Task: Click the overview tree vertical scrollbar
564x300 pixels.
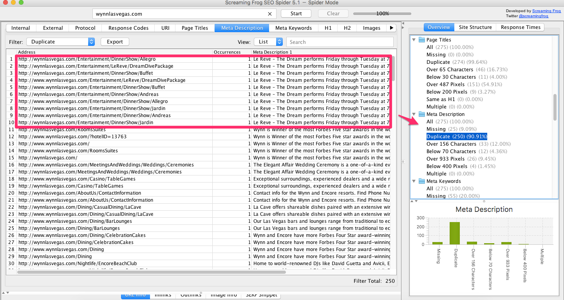Action: (x=555, y=107)
